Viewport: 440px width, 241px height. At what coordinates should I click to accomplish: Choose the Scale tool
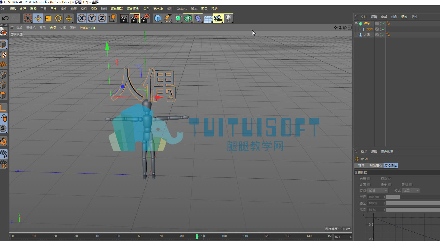[x=48, y=18]
